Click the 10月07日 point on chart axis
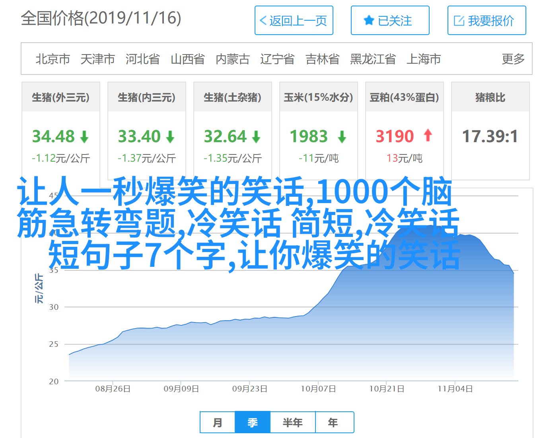The image size is (541, 438). tap(318, 389)
